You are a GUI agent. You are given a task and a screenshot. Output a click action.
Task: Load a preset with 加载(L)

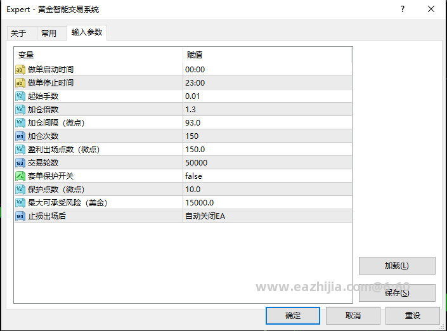[397, 266]
